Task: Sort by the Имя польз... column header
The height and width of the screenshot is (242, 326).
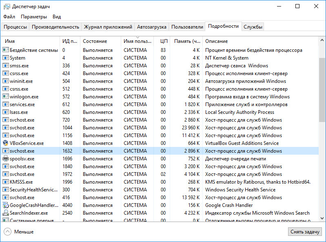Action: 137,41
